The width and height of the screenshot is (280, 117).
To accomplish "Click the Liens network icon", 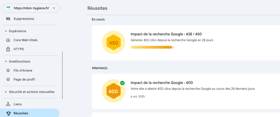I will tap(8, 104).
